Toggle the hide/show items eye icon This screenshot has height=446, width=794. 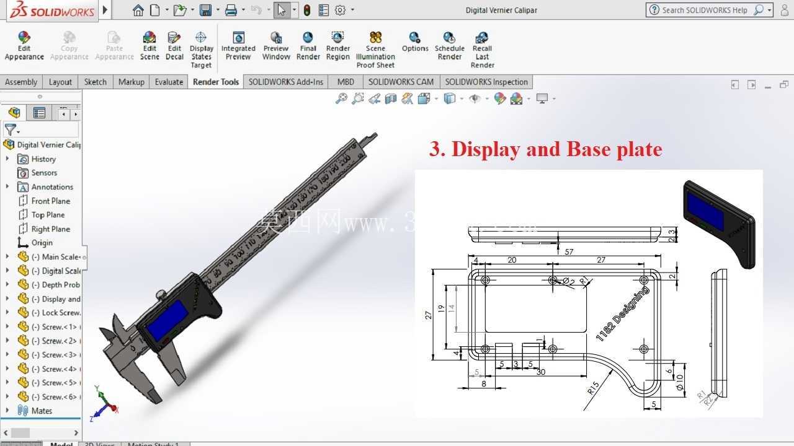point(475,98)
